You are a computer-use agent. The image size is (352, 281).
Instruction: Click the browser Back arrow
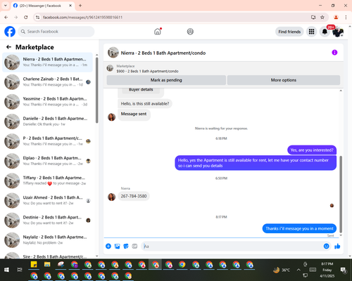[x=6, y=18]
